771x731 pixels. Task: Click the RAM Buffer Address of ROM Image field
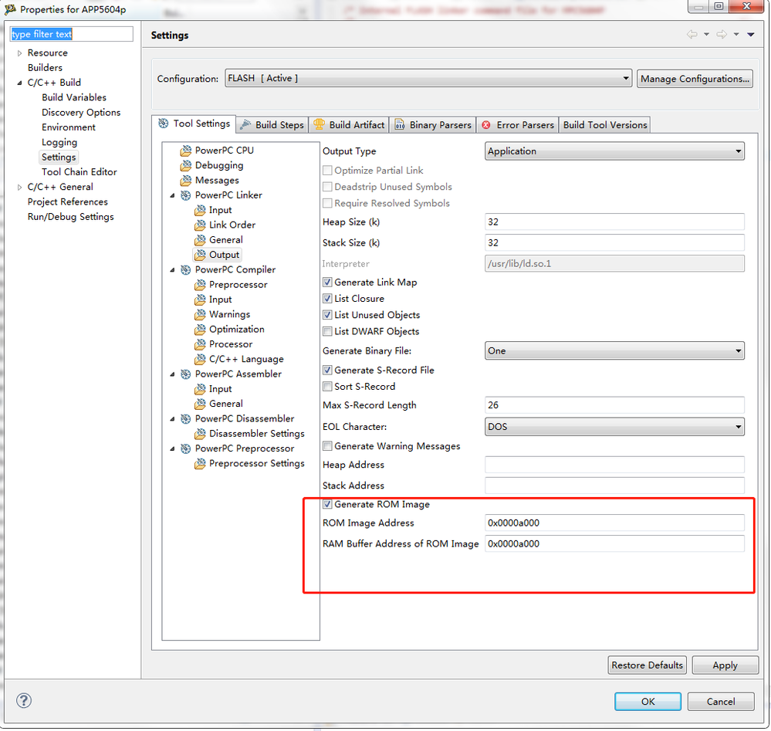click(x=614, y=543)
